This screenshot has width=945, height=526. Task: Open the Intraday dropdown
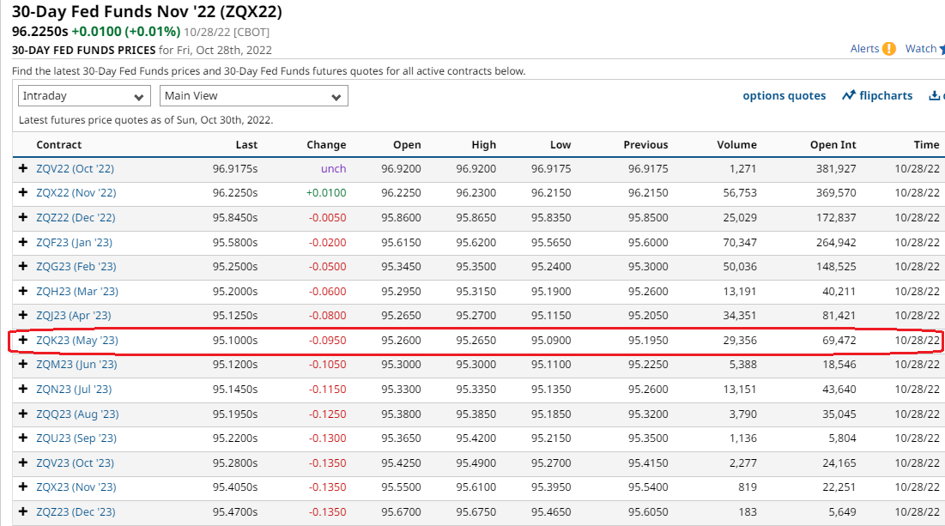tap(84, 96)
